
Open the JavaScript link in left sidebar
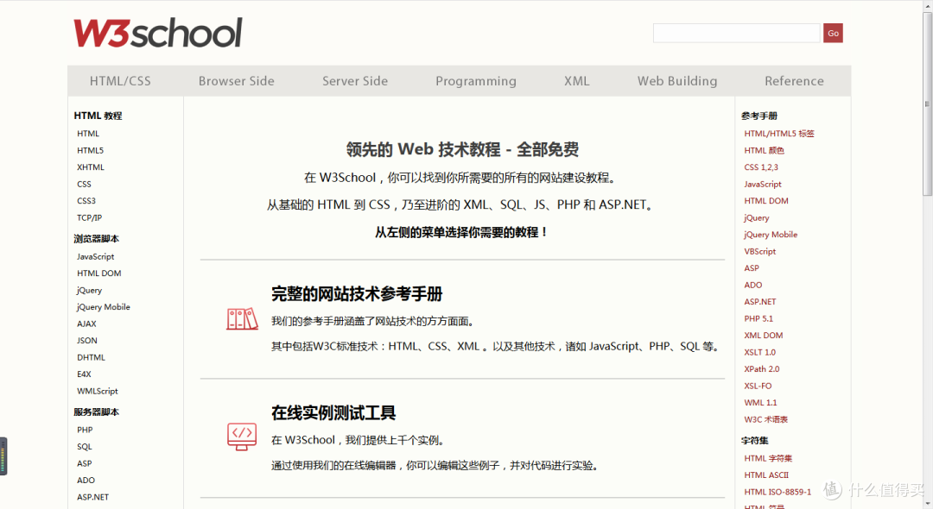pos(95,256)
